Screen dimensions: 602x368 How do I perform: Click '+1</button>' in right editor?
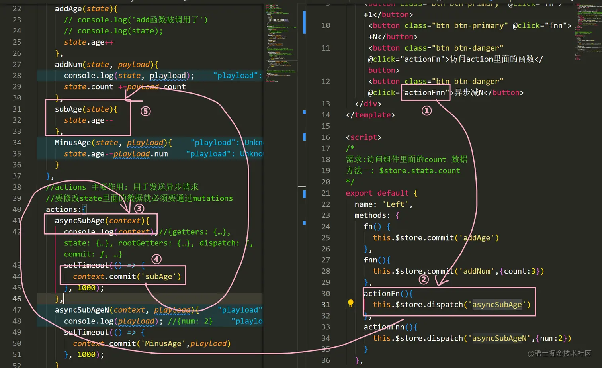[388, 15]
